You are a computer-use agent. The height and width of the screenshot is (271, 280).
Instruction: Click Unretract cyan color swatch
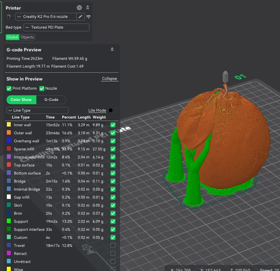point(9,261)
